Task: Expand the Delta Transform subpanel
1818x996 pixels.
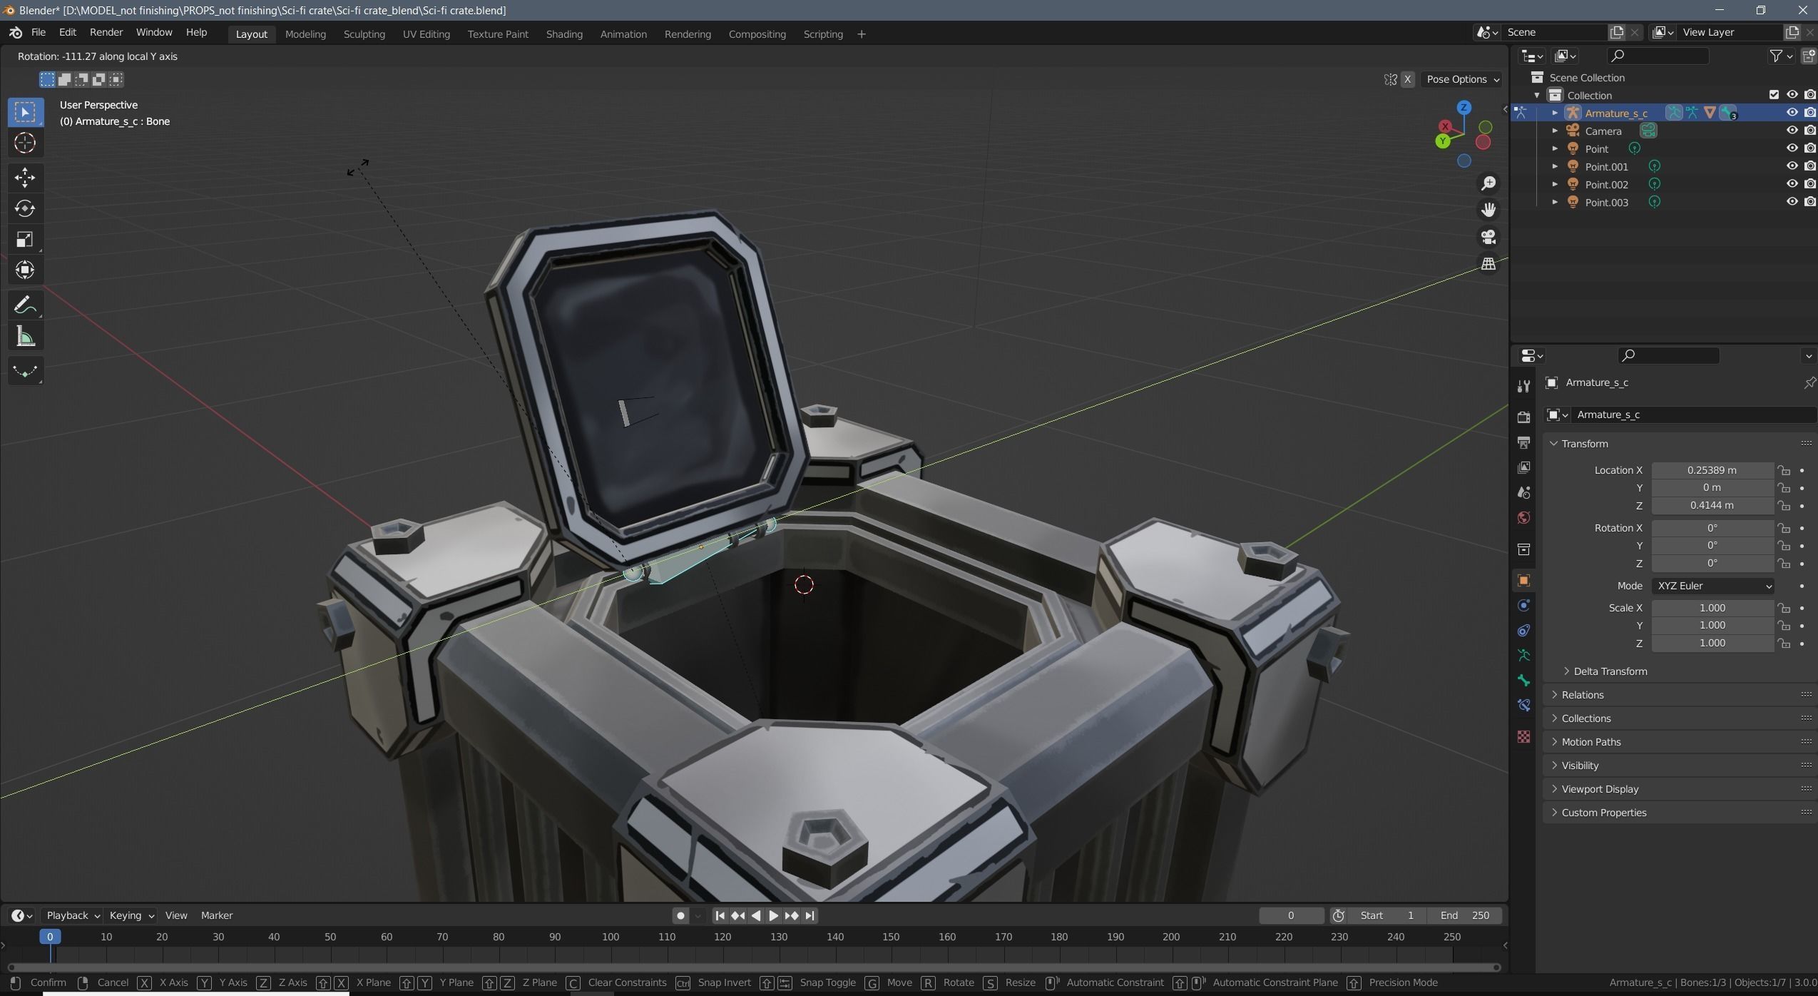Action: 1610,671
